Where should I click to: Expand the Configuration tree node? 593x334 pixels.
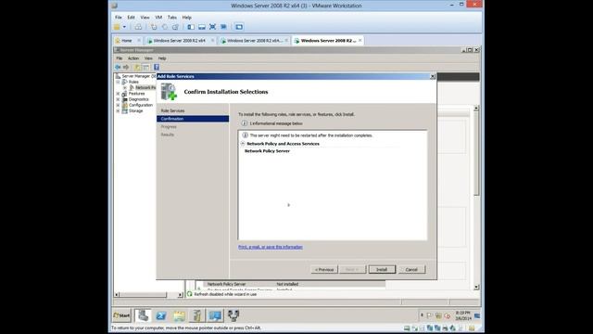(x=118, y=105)
